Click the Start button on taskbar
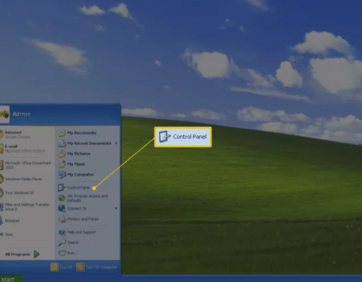 11,278
